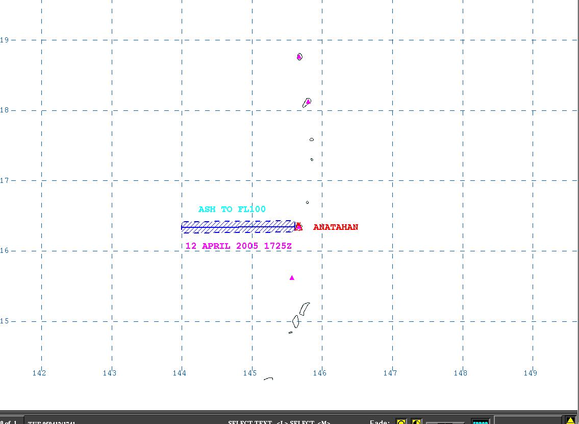Click the red Anatahan volcano marker
This screenshot has width=579, height=424.
pyautogui.click(x=299, y=227)
